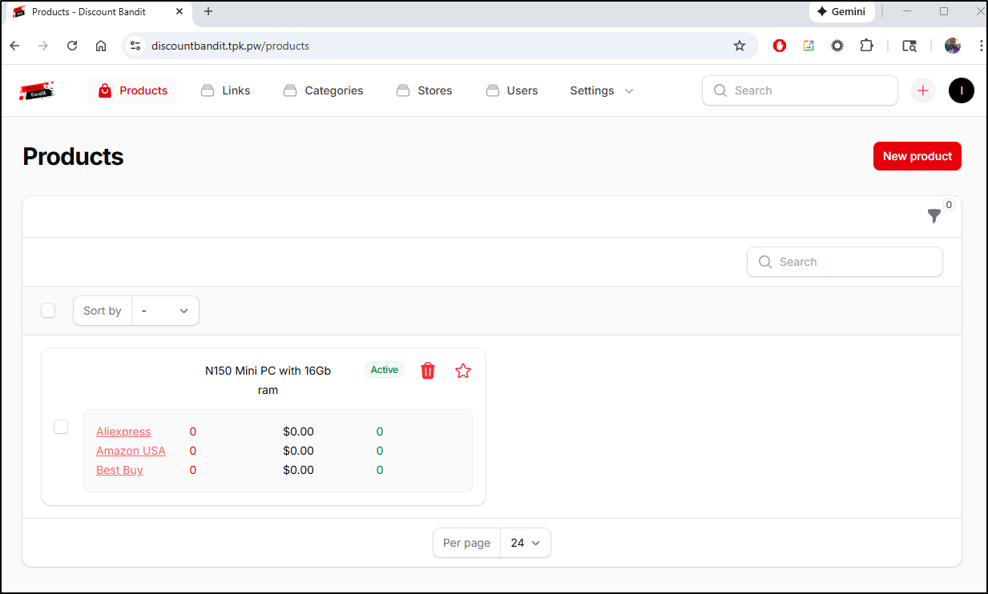
Task: Favorite the product with star icon
Action: [463, 371]
